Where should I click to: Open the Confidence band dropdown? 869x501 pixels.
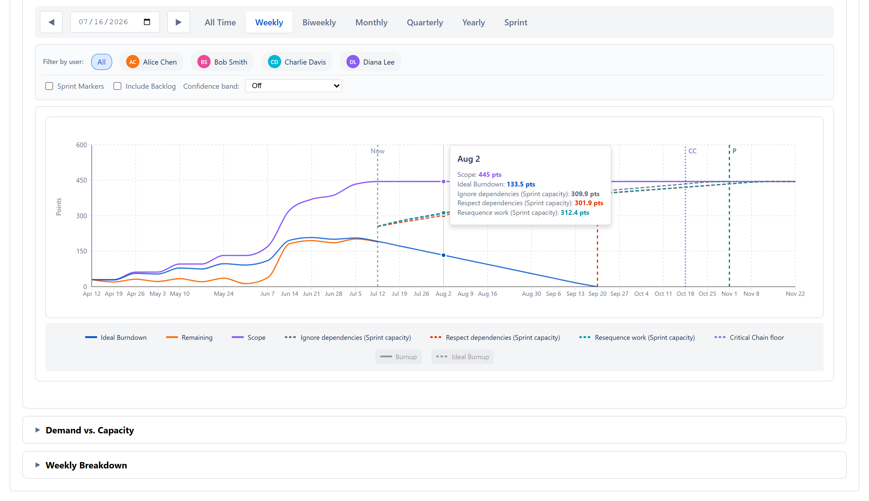point(294,86)
